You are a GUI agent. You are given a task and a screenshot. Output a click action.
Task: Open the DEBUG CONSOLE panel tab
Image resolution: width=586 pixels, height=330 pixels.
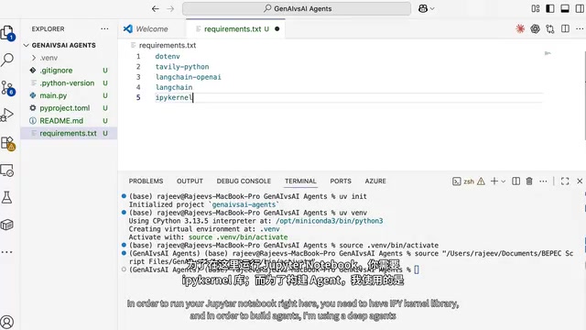[x=244, y=181]
